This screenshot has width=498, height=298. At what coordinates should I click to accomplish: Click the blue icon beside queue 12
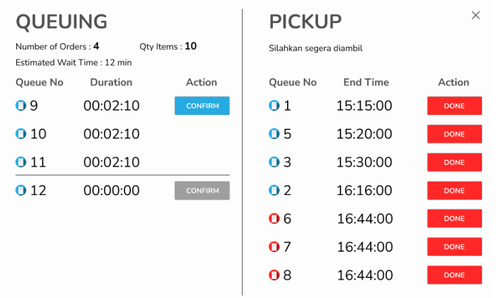[21, 191]
